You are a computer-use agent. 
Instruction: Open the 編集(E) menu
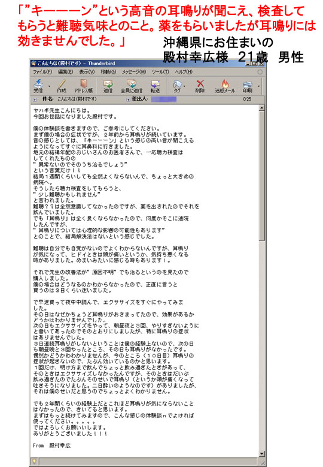click(x=65, y=72)
